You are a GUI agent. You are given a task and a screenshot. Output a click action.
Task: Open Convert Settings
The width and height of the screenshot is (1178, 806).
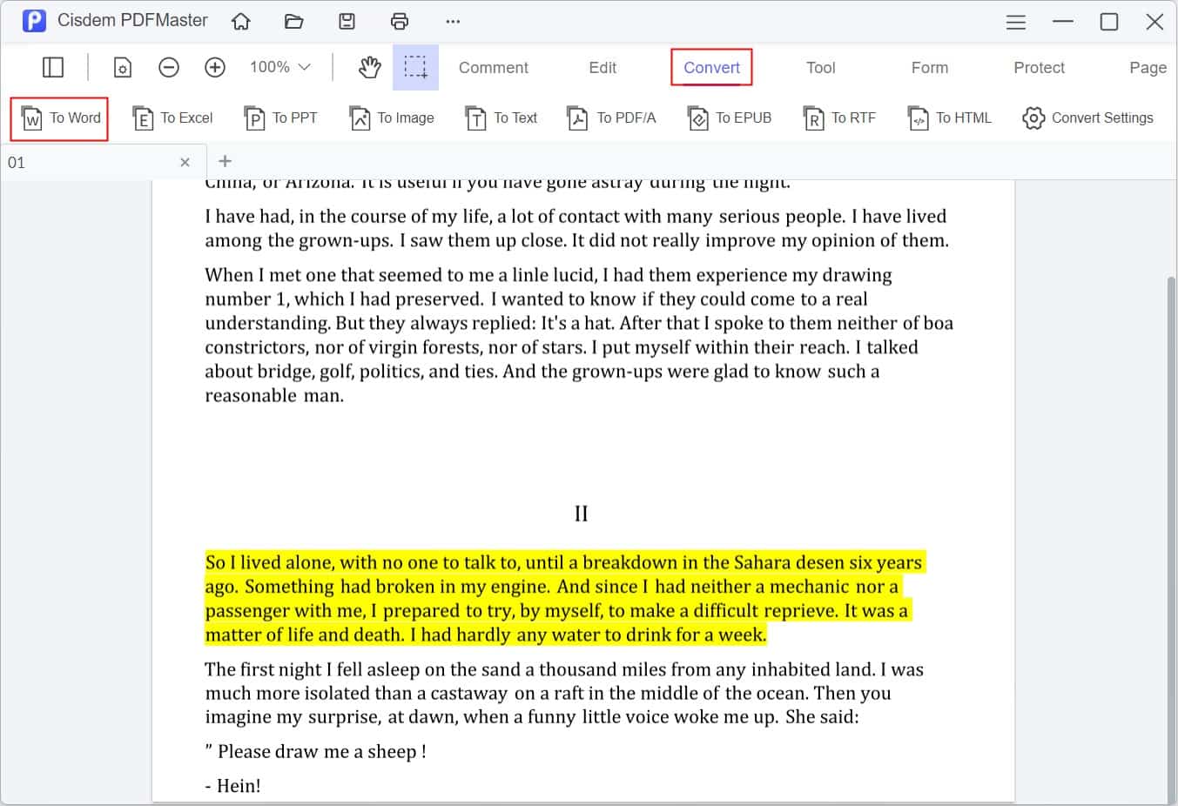[1087, 118]
